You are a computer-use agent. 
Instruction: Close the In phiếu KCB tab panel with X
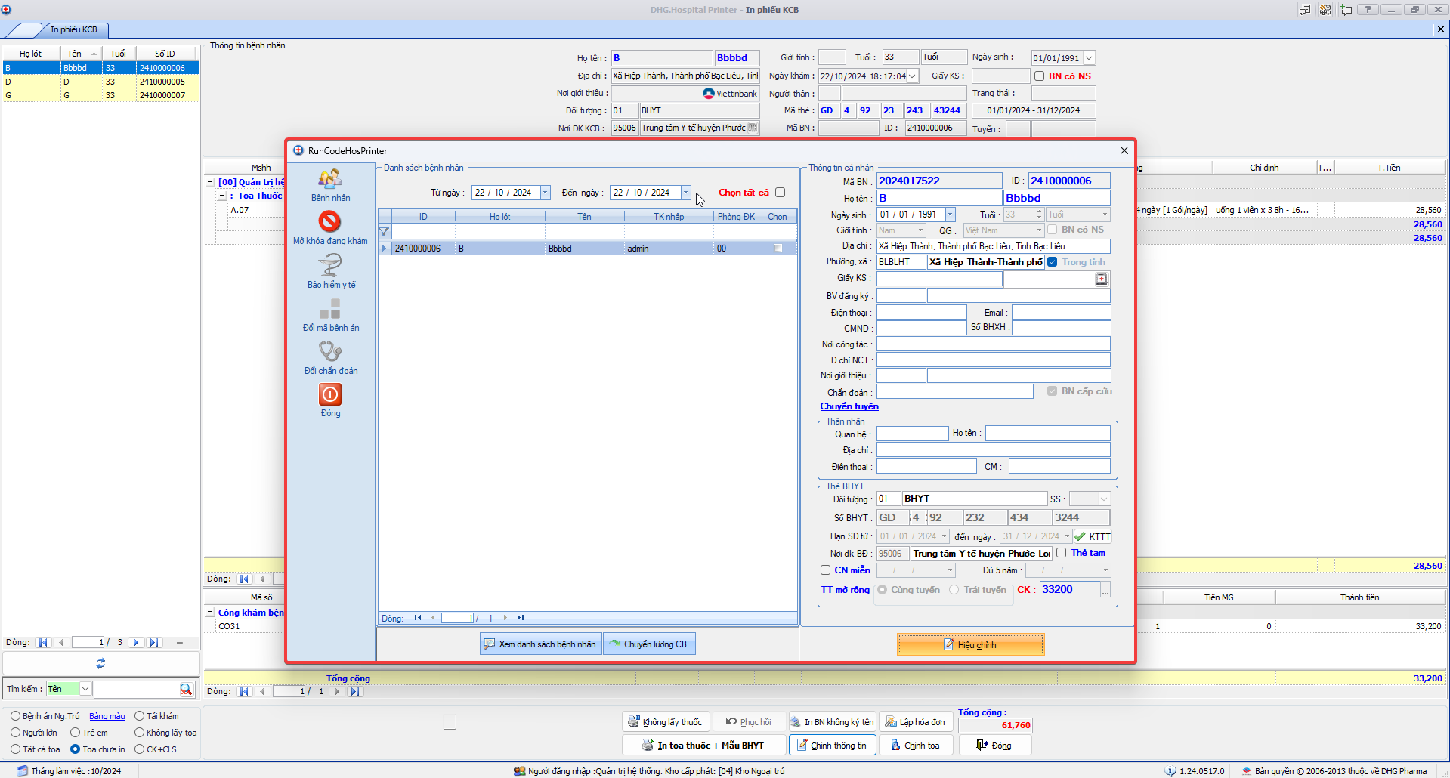pyautogui.click(x=1440, y=29)
